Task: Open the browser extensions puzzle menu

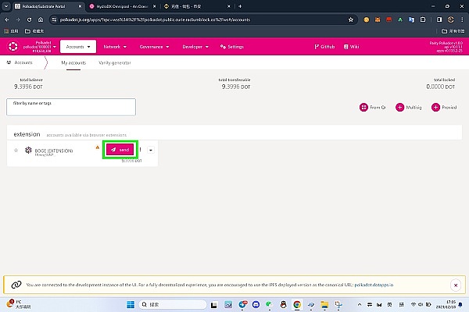Action: [423, 19]
